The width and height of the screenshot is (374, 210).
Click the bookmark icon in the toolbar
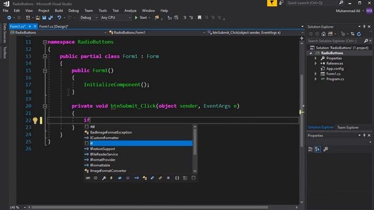click(199, 17)
